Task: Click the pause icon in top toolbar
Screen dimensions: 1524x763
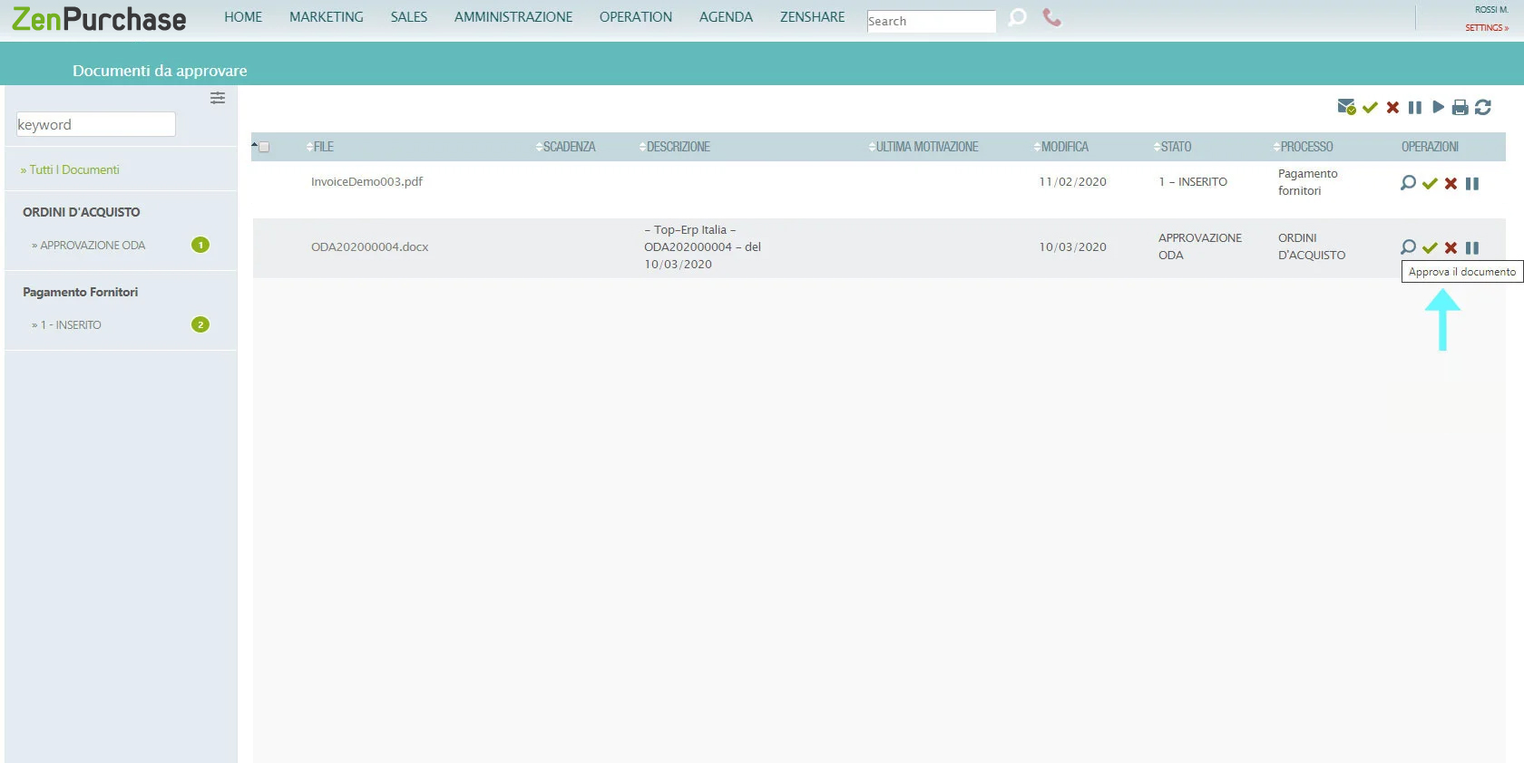Action: (x=1415, y=108)
